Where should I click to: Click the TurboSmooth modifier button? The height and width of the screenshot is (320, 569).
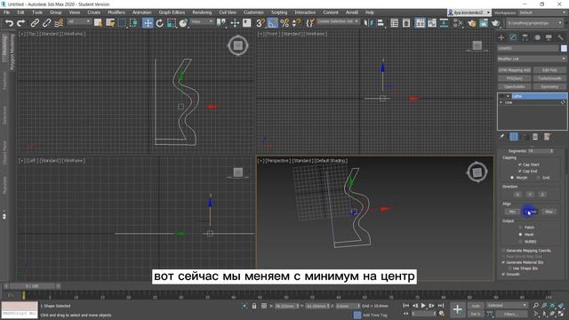click(549, 78)
